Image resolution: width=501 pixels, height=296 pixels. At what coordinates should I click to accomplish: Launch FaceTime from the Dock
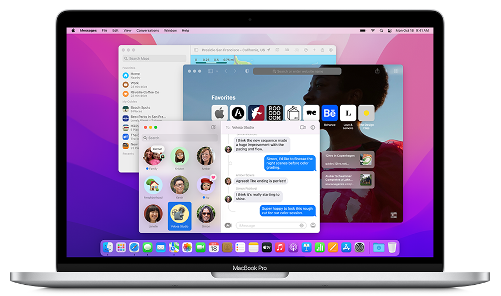point(201,248)
